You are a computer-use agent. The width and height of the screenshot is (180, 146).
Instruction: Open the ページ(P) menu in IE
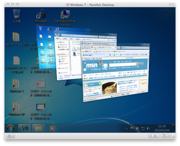[x=127, y=54]
